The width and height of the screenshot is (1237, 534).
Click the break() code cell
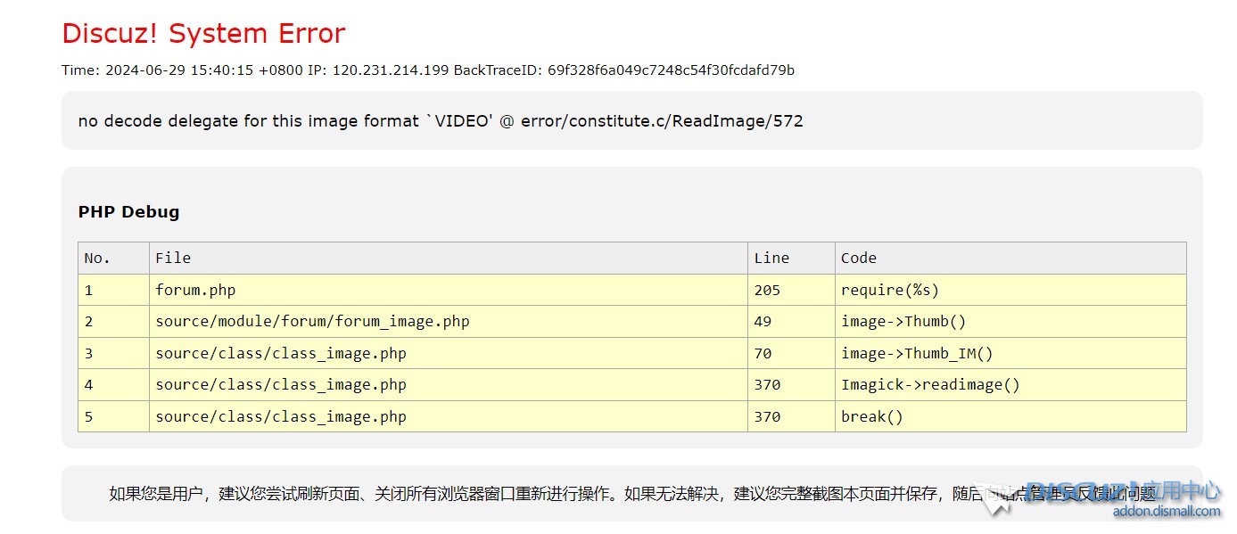(x=872, y=417)
